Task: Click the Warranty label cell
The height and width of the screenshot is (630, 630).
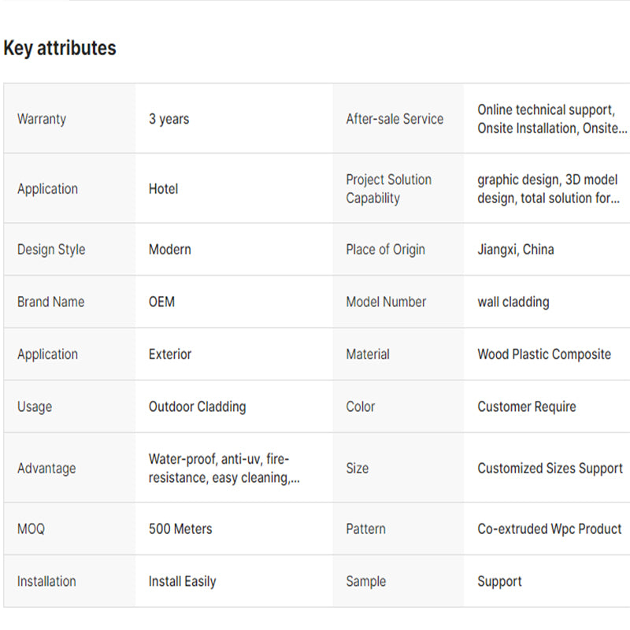Action: [x=42, y=119]
